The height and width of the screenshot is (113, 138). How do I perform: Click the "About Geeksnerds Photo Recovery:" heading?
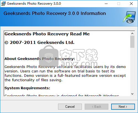click(40, 59)
